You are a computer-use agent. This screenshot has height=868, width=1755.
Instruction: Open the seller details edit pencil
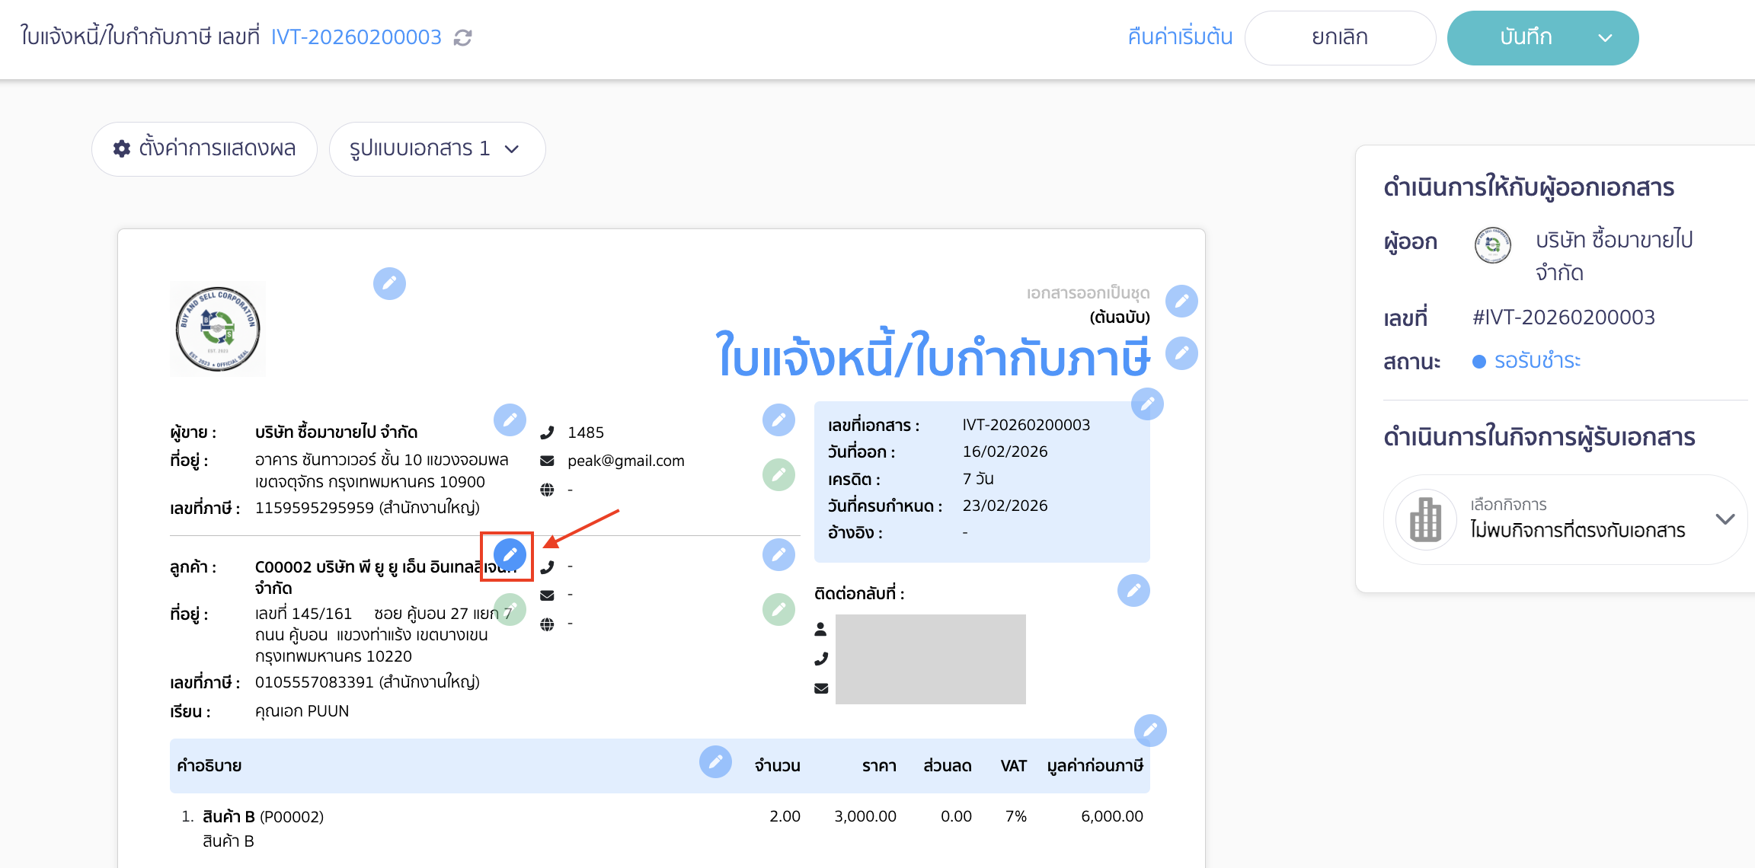pyautogui.click(x=511, y=420)
